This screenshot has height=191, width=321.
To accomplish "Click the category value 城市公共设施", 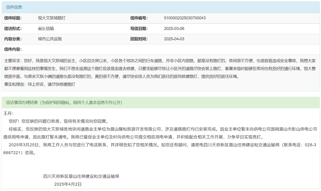I will pos(50,39).
